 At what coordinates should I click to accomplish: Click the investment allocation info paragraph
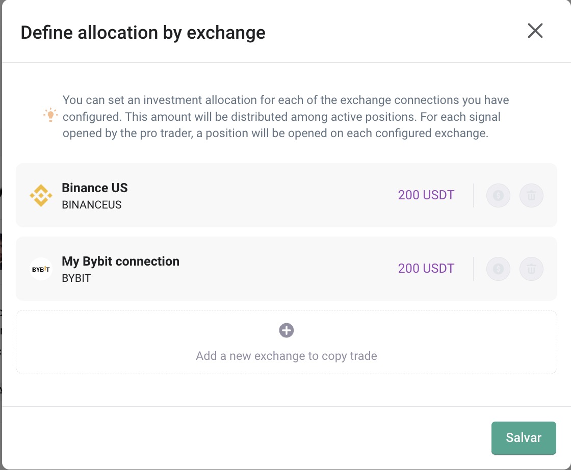(x=285, y=117)
